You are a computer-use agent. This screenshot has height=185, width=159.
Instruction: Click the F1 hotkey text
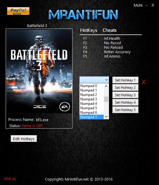tap(85, 39)
